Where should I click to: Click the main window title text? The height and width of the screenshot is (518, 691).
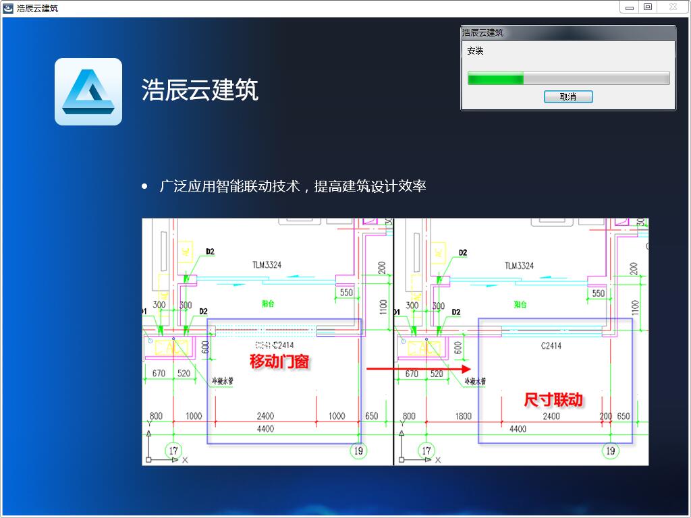tap(38, 8)
